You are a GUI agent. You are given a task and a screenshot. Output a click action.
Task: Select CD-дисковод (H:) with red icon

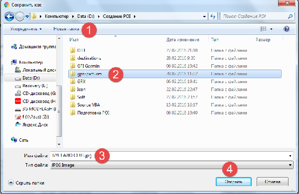point(35,101)
